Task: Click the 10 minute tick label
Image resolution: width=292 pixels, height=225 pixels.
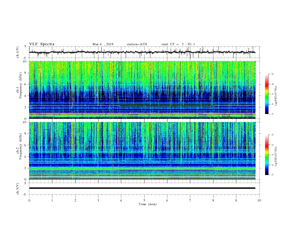Action: tap(259, 200)
